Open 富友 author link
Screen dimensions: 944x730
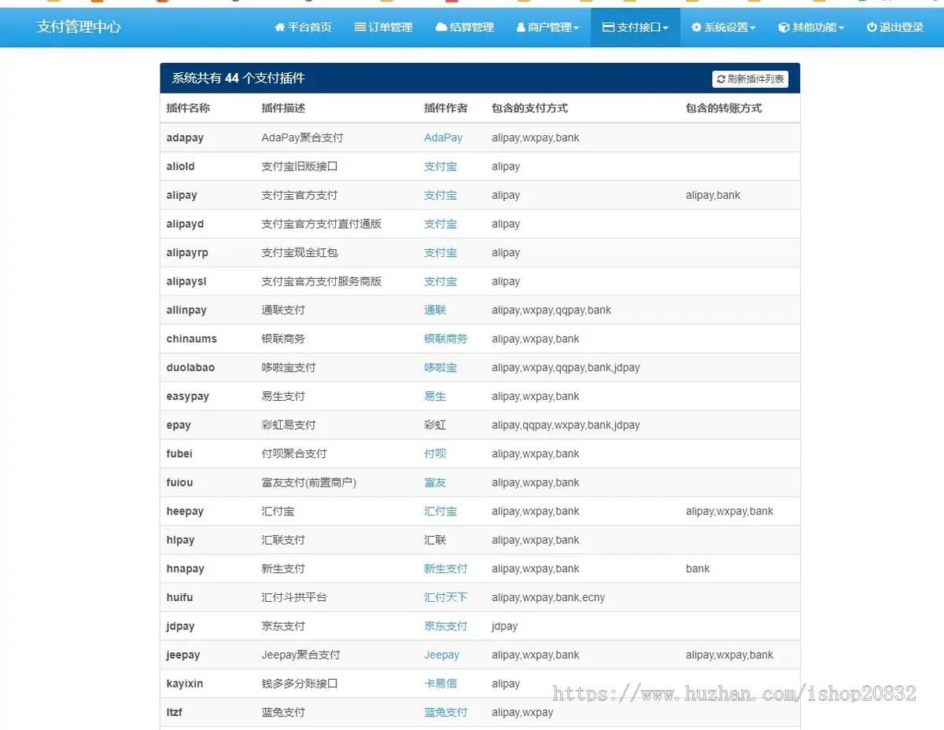point(435,482)
